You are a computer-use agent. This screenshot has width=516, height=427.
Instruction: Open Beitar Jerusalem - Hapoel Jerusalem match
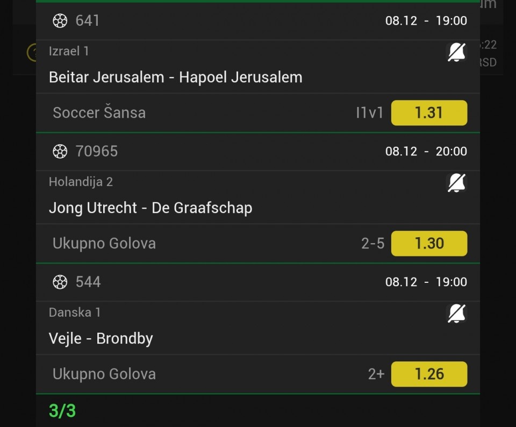175,77
